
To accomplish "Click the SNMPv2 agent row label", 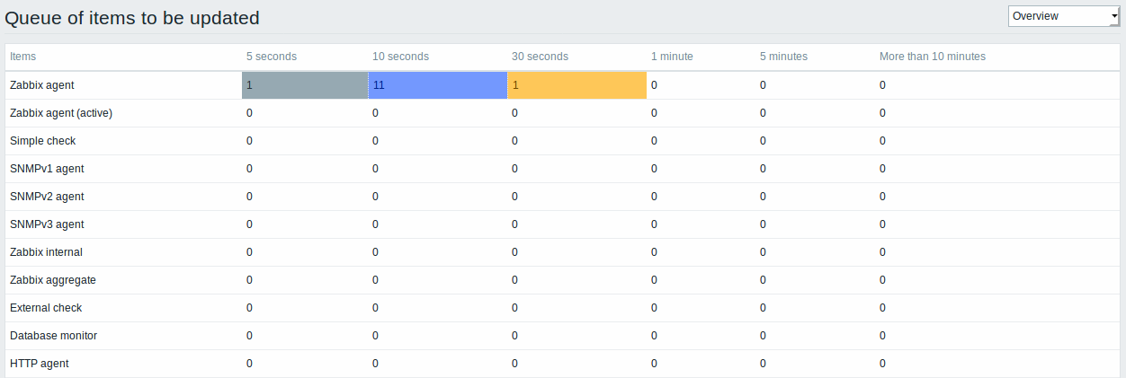I will click(47, 197).
